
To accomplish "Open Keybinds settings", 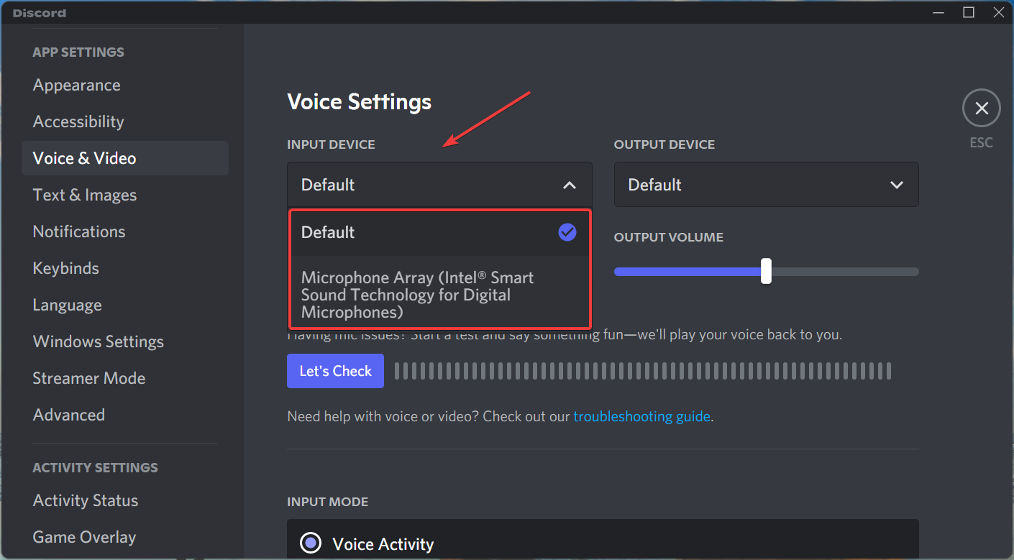I will (65, 268).
